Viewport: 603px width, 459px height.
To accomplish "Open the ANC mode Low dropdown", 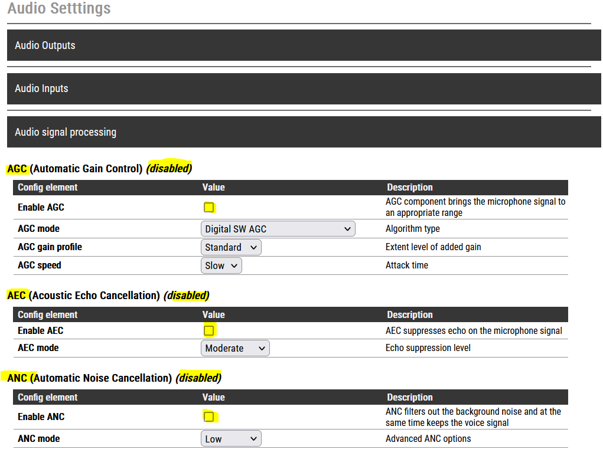I will point(231,438).
